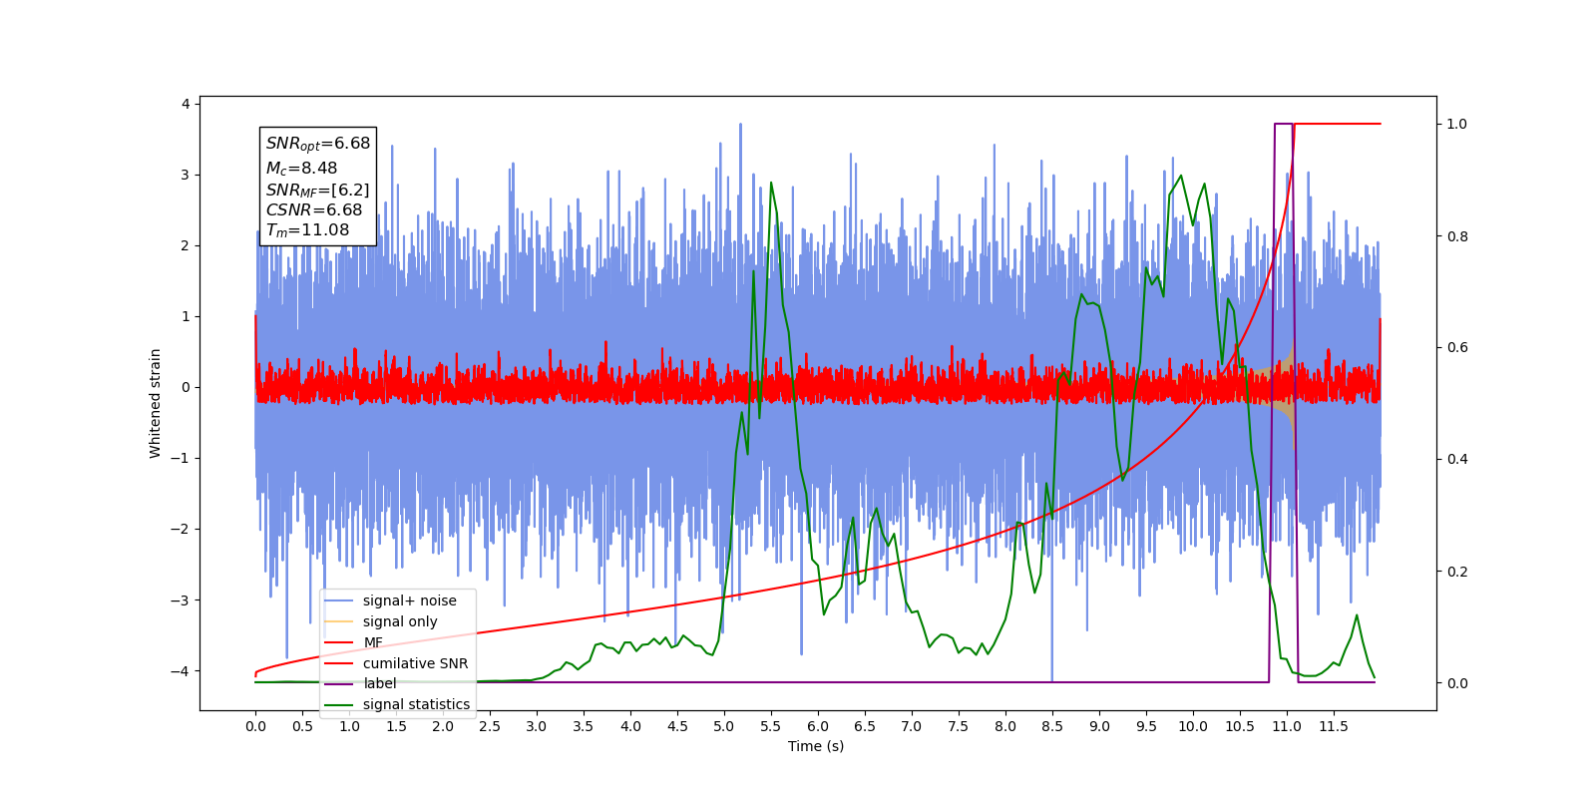
Task: Click the 0.0 tick on the right axis
Action: click(x=1457, y=683)
